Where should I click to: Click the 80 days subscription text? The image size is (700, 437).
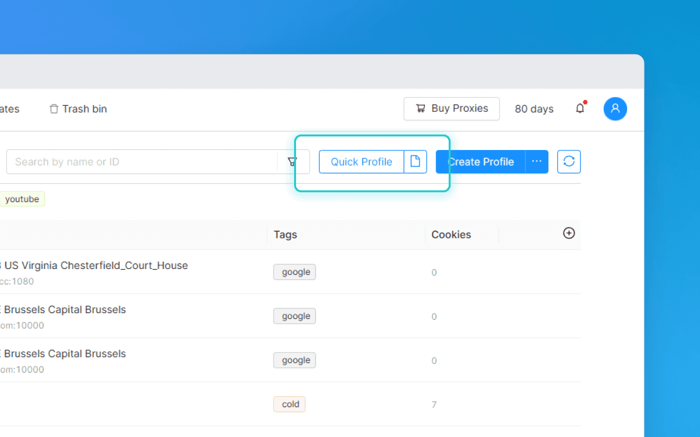point(534,109)
